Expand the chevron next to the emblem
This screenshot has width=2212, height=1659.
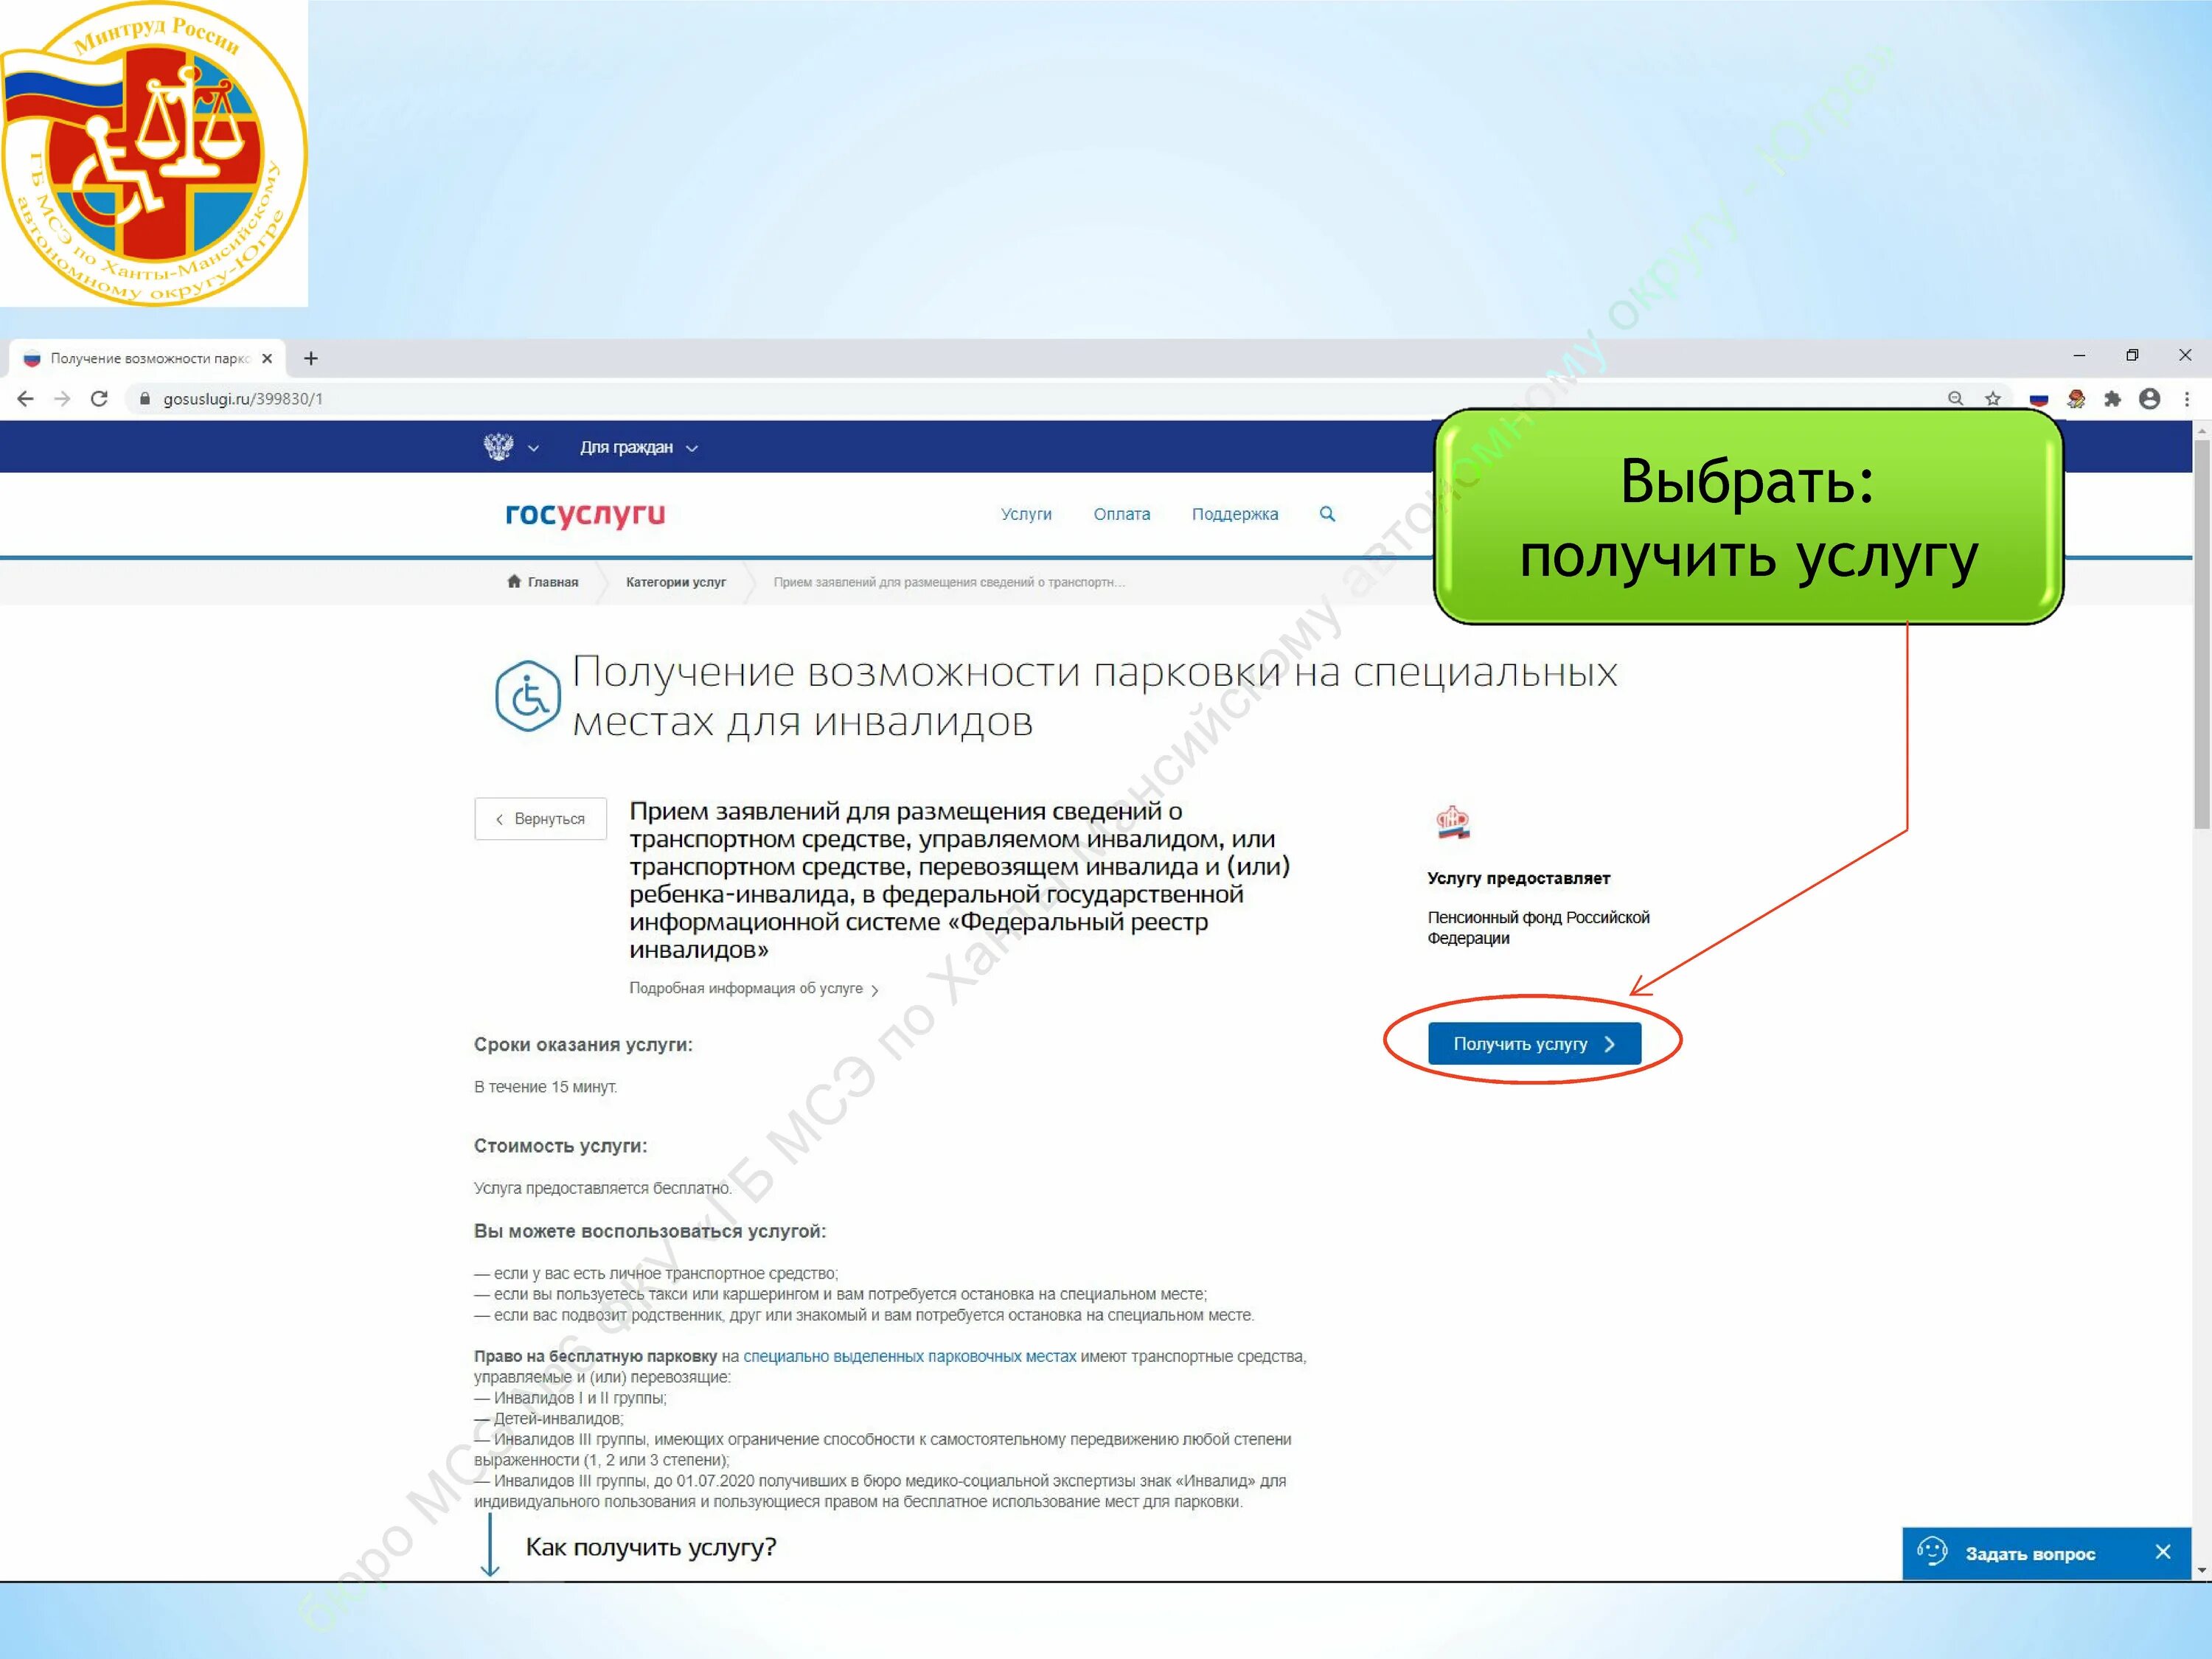(533, 448)
